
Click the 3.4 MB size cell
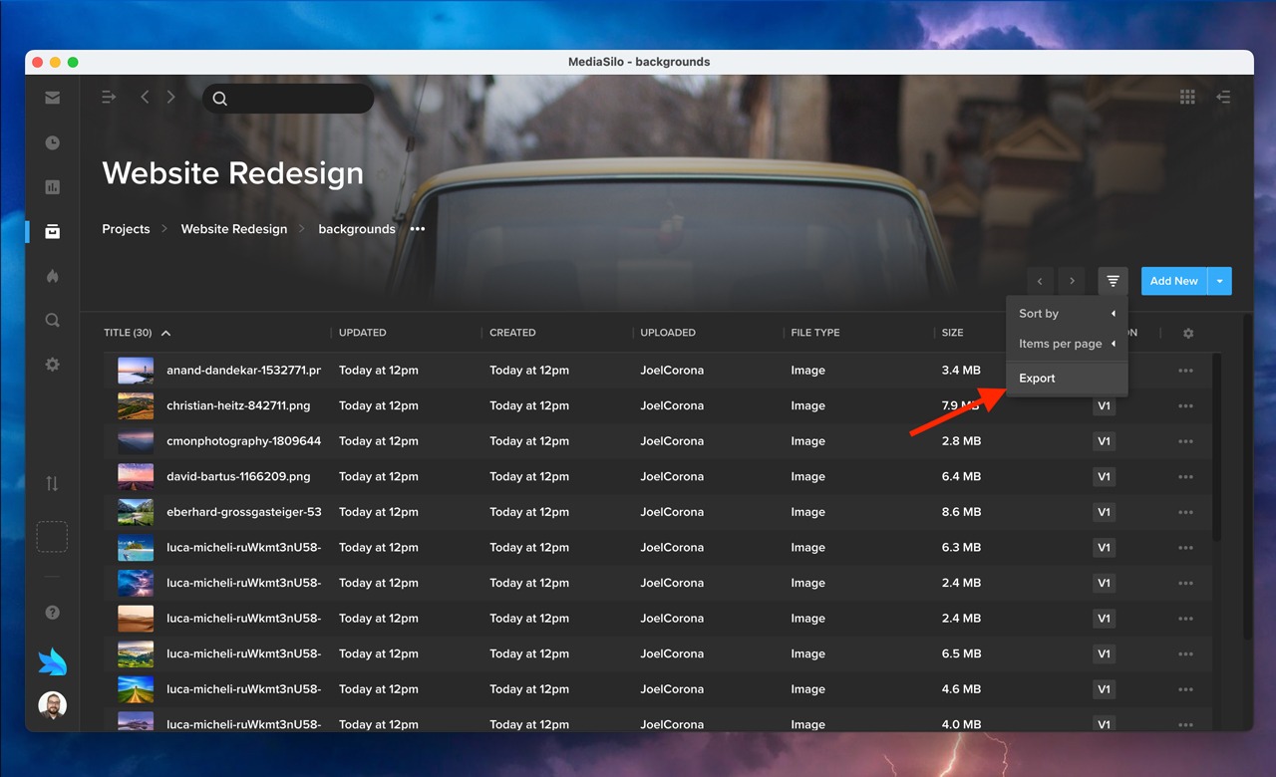961,371
